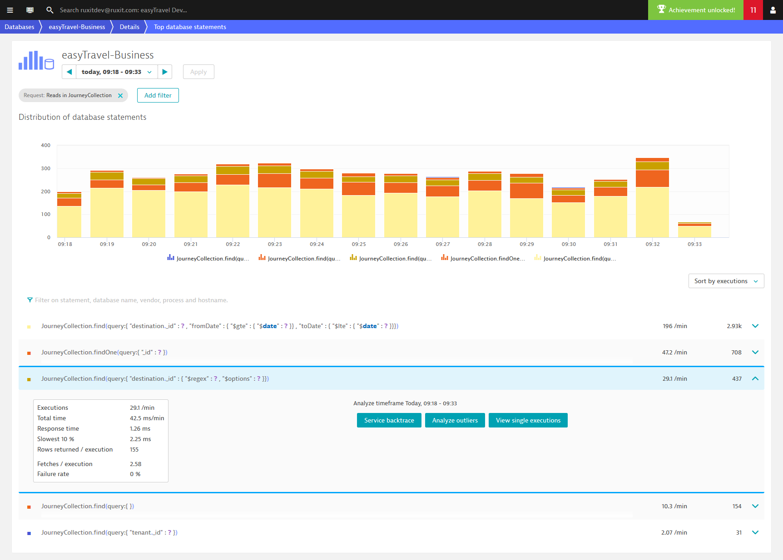The width and height of the screenshot is (783, 560).
Task: Expand the findOne _id statement row
Action: (755, 352)
